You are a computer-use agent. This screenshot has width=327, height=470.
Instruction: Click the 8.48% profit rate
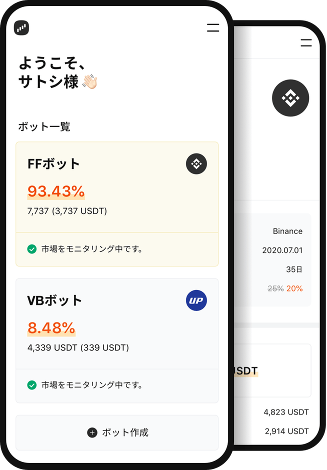tap(51, 328)
